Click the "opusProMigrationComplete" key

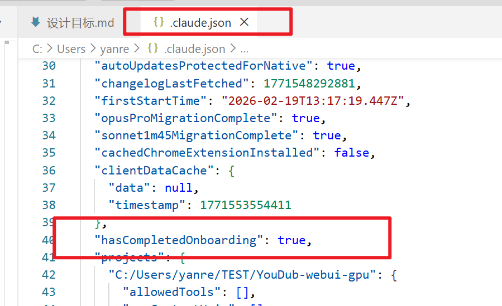coord(186,118)
